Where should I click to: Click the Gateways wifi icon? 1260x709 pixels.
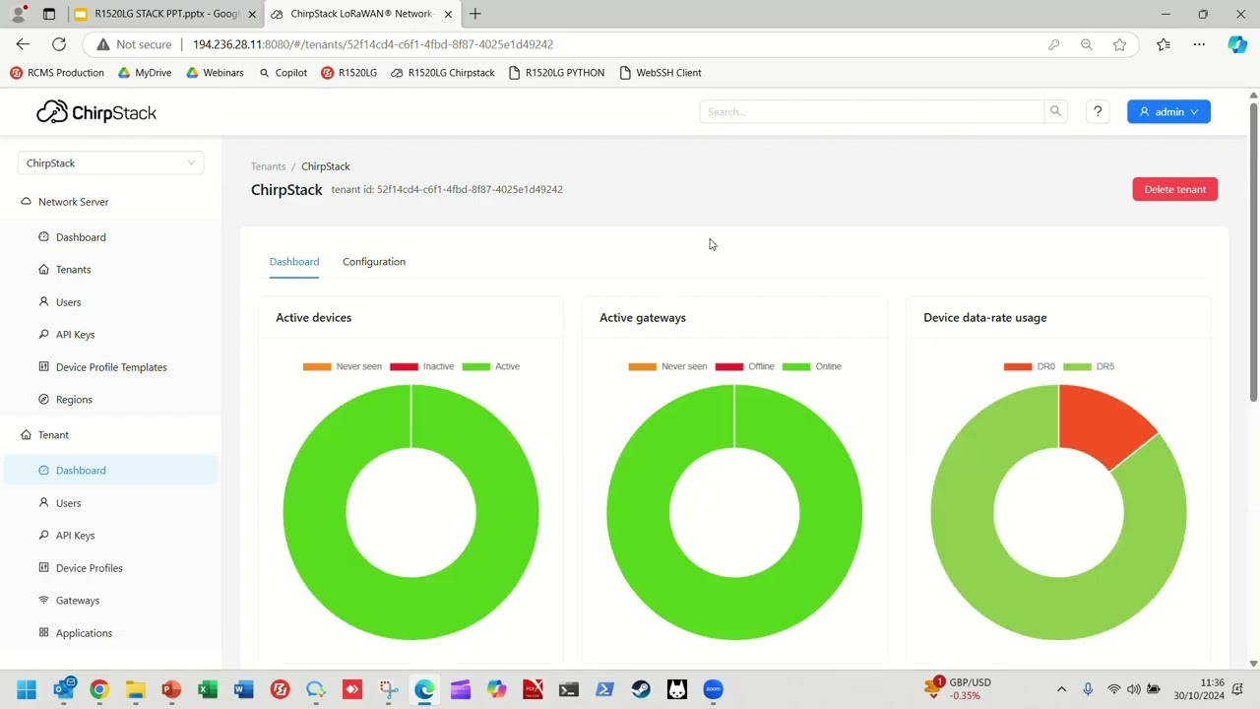[43, 600]
